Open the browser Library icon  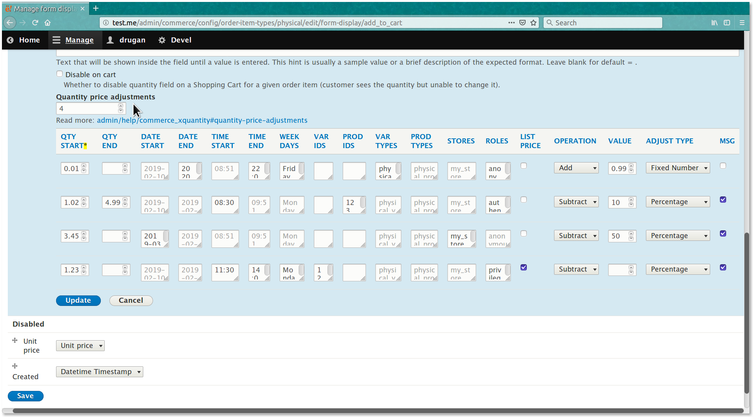(714, 23)
